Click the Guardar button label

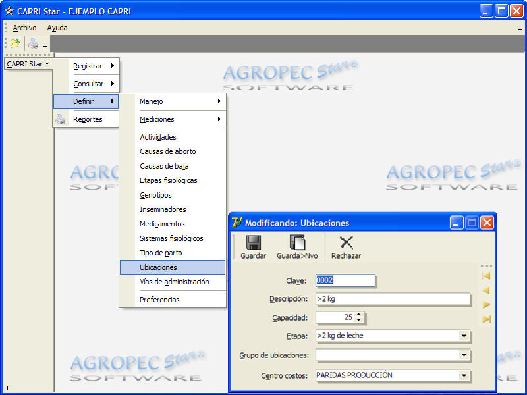coord(254,256)
